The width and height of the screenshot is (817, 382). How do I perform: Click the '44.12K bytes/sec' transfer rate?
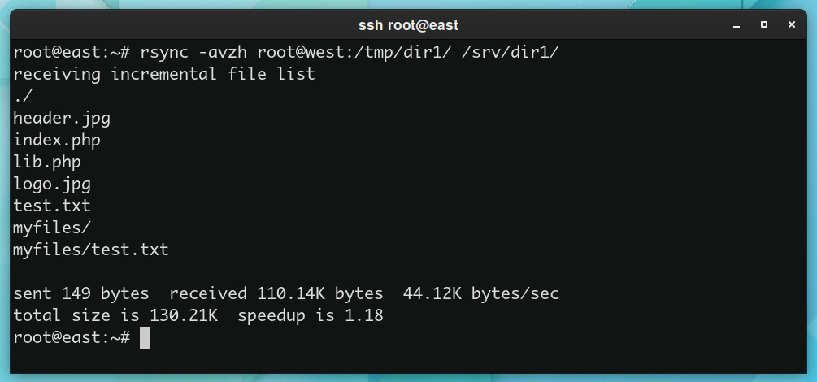[x=481, y=293]
